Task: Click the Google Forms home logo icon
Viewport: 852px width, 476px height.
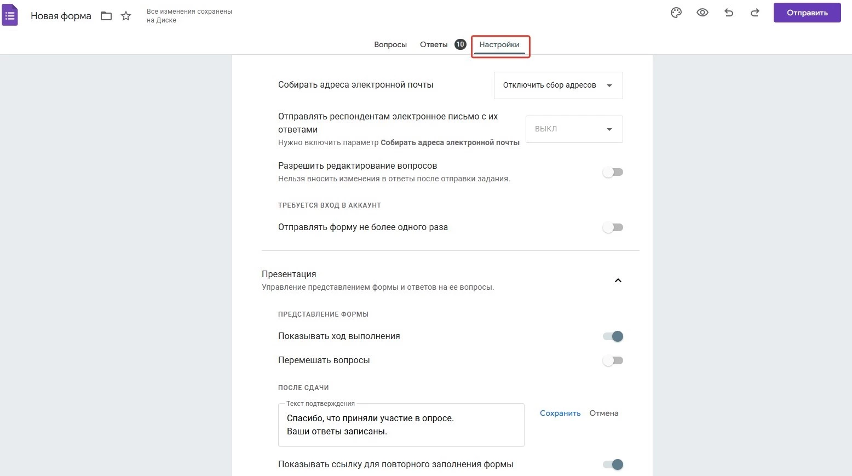Action: tap(10, 15)
